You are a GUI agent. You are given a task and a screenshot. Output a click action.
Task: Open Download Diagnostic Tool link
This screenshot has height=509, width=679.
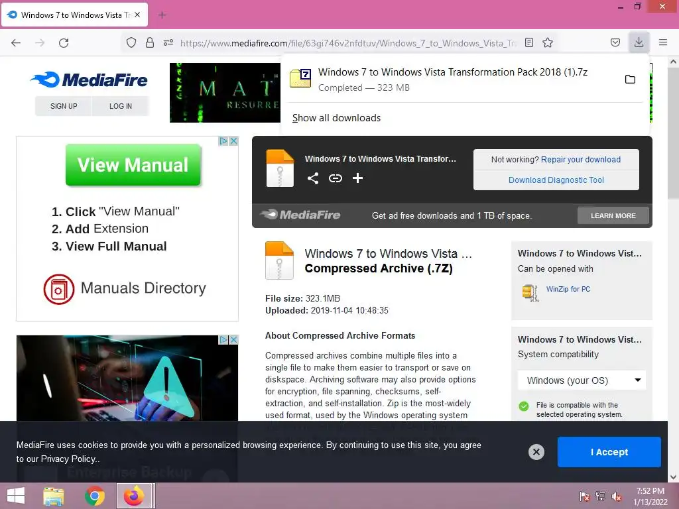(x=556, y=180)
